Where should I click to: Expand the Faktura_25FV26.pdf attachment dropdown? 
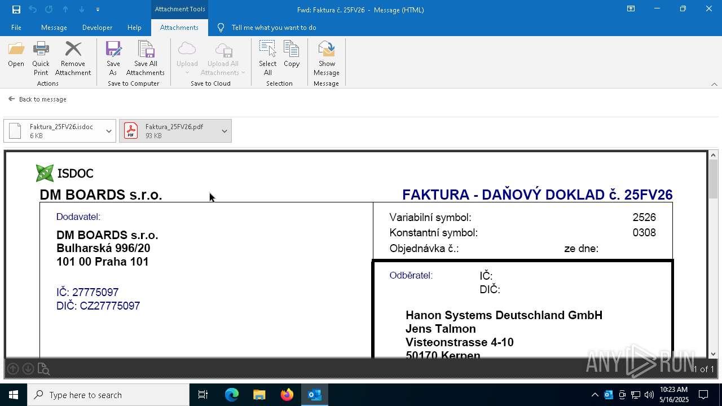click(224, 131)
